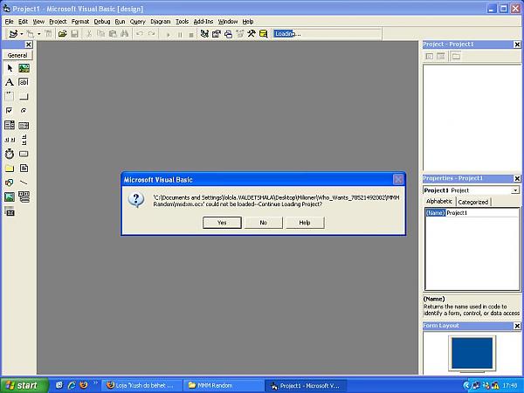
Task: Select the FileListBox control tool
Action: 24,168
